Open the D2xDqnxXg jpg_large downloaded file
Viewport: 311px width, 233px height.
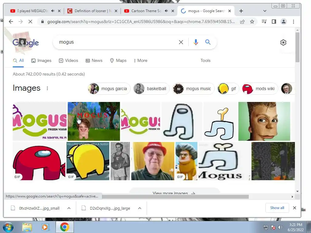pos(107,208)
